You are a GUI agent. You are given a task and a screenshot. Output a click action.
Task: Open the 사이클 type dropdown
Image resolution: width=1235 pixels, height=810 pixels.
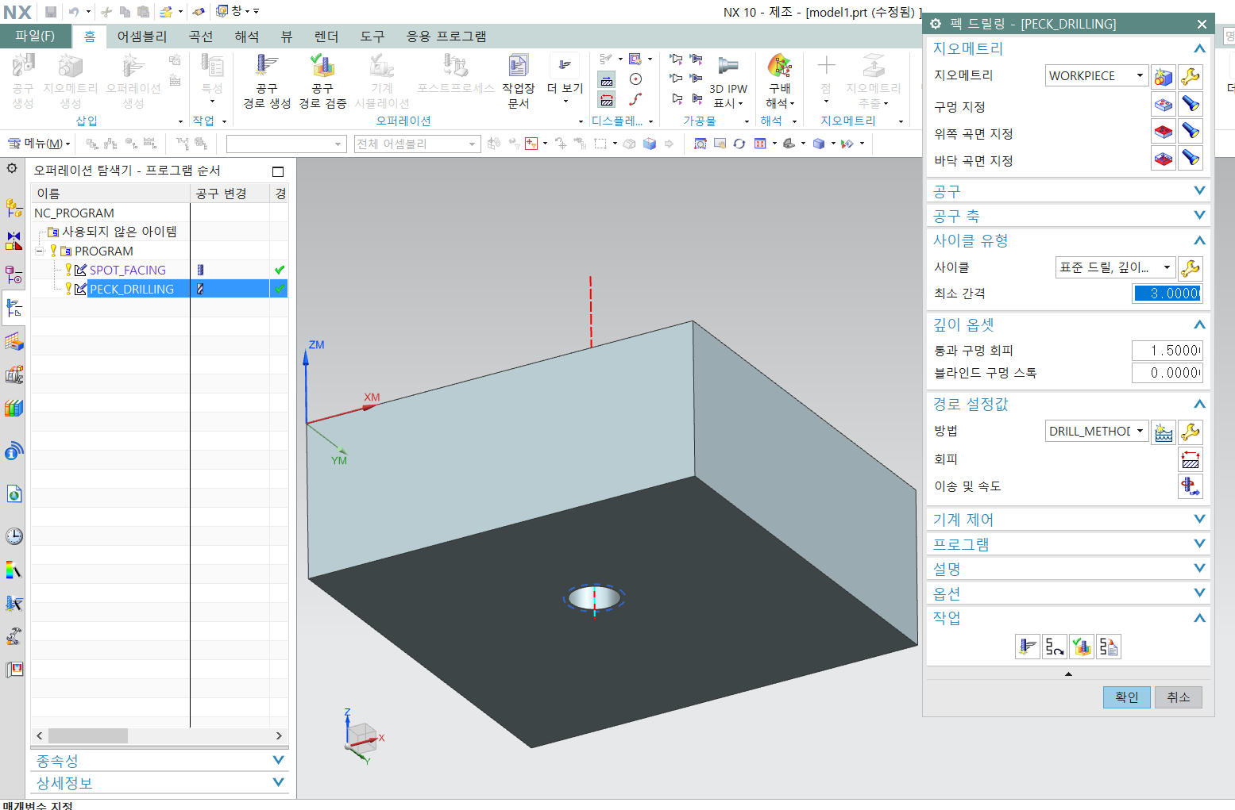coord(1115,267)
